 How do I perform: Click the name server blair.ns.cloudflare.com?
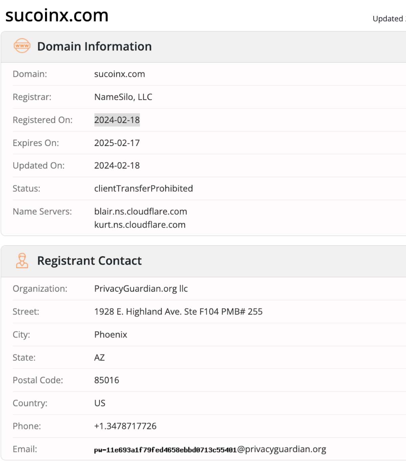141,211
